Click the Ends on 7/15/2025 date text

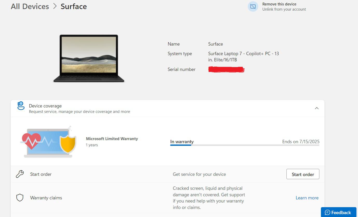[301, 142]
